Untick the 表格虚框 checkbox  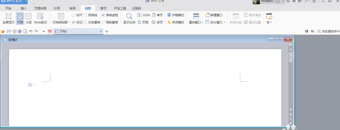click(103, 15)
